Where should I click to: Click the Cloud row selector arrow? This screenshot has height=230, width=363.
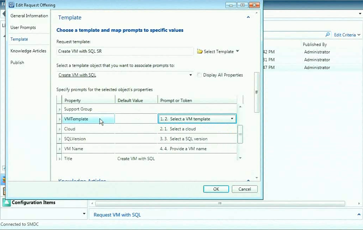tap(60, 129)
